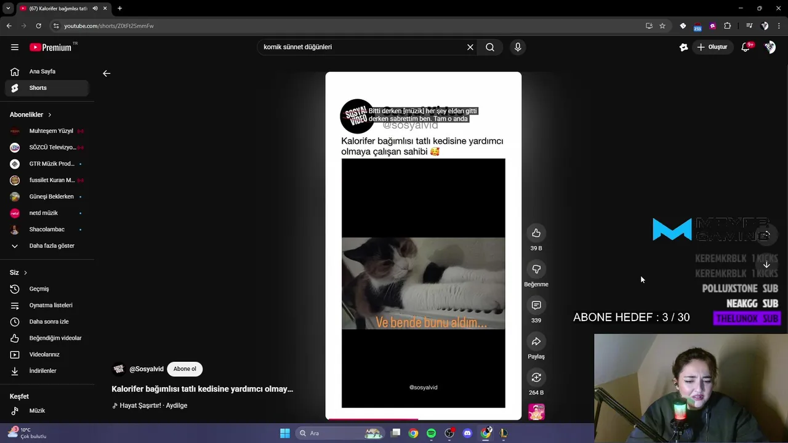Open a new browser tab
This screenshot has height=443, width=788.
pos(119,8)
